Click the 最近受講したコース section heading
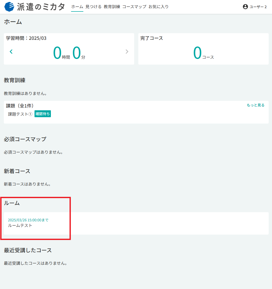Screen dimensions: 272x289 (28, 250)
